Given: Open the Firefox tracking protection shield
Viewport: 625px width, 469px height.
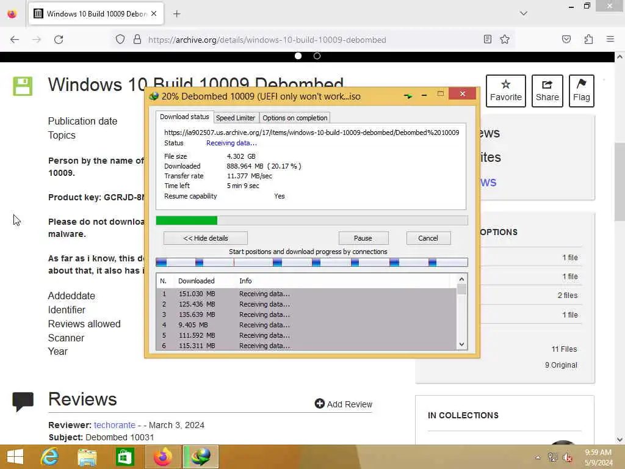Looking at the screenshot, I should (x=120, y=40).
